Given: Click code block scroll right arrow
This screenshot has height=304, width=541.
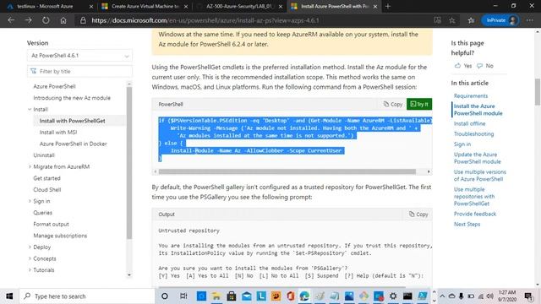Looking at the screenshot, I should click(429, 171).
